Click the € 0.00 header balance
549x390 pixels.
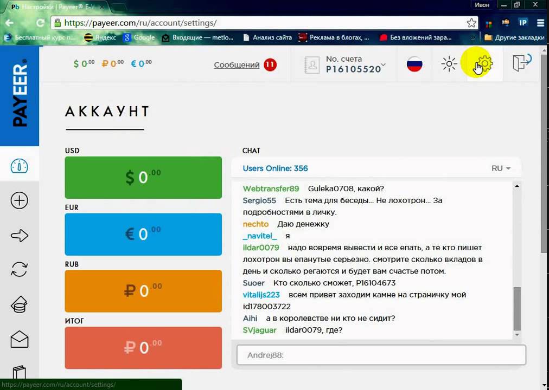pyautogui.click(x=142, y=63)
